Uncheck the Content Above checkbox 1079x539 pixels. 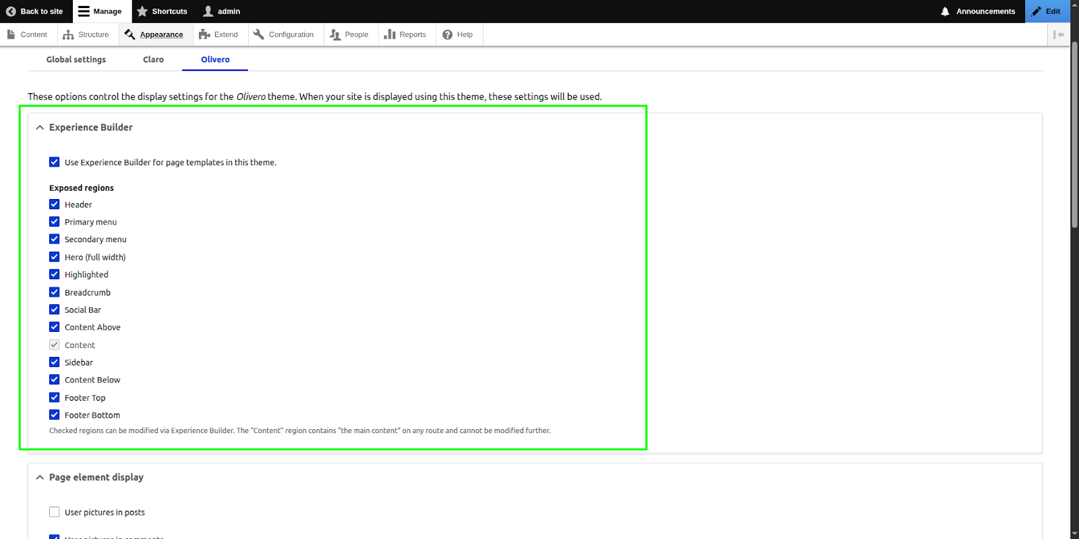pos(55,327)
